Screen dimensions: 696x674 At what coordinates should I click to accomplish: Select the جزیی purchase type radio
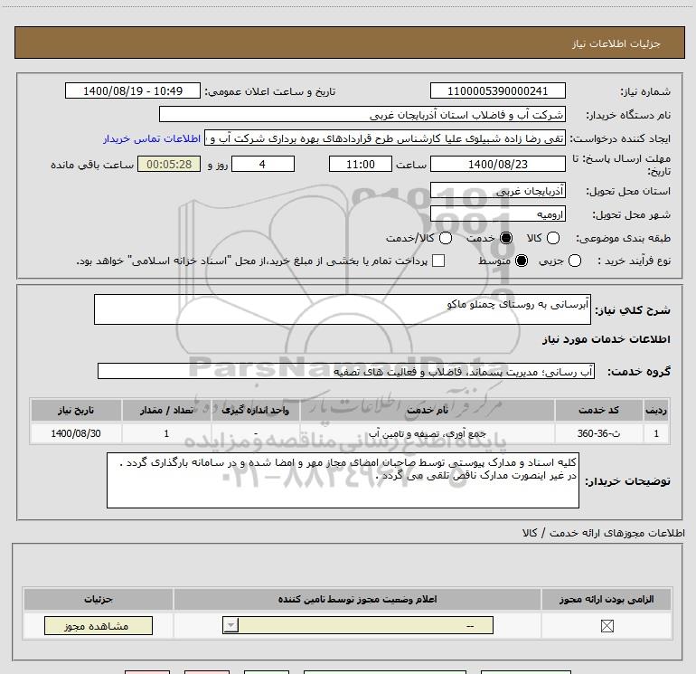pos(574,261)
